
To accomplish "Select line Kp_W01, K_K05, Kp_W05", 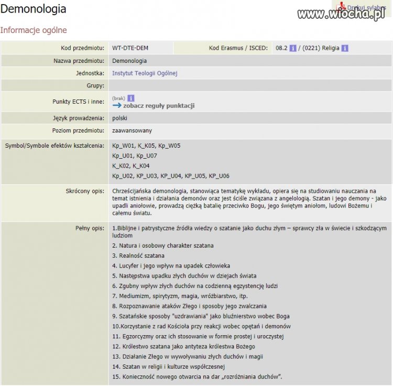I will [146, 146].
